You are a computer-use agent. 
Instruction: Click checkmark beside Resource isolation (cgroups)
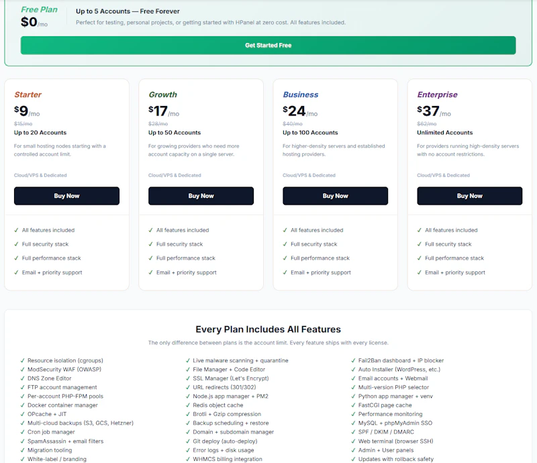[23, 360]
